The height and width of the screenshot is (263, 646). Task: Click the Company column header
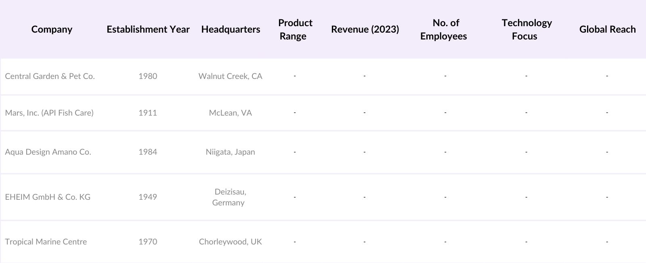pos(52,29)
